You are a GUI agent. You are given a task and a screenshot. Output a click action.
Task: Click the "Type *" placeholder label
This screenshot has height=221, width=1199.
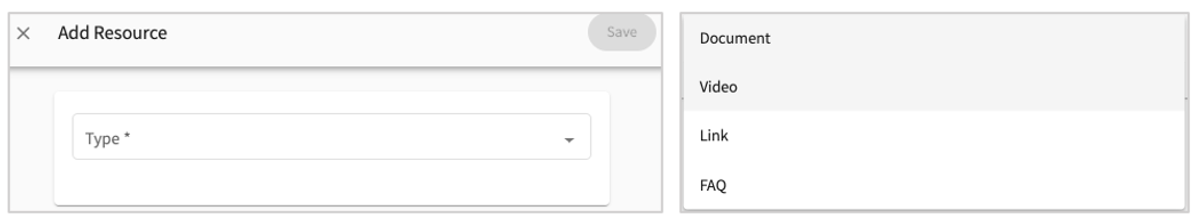(102, 139)
